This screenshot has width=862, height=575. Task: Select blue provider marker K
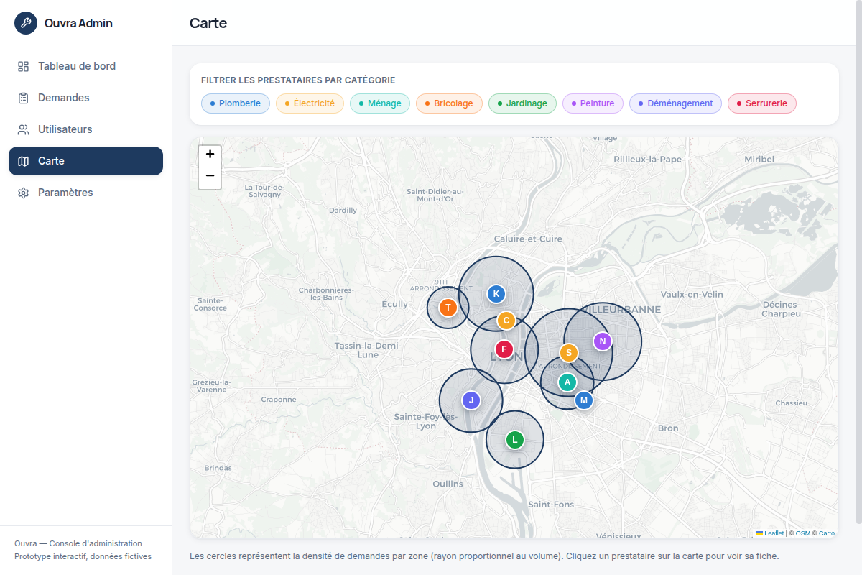496,294
